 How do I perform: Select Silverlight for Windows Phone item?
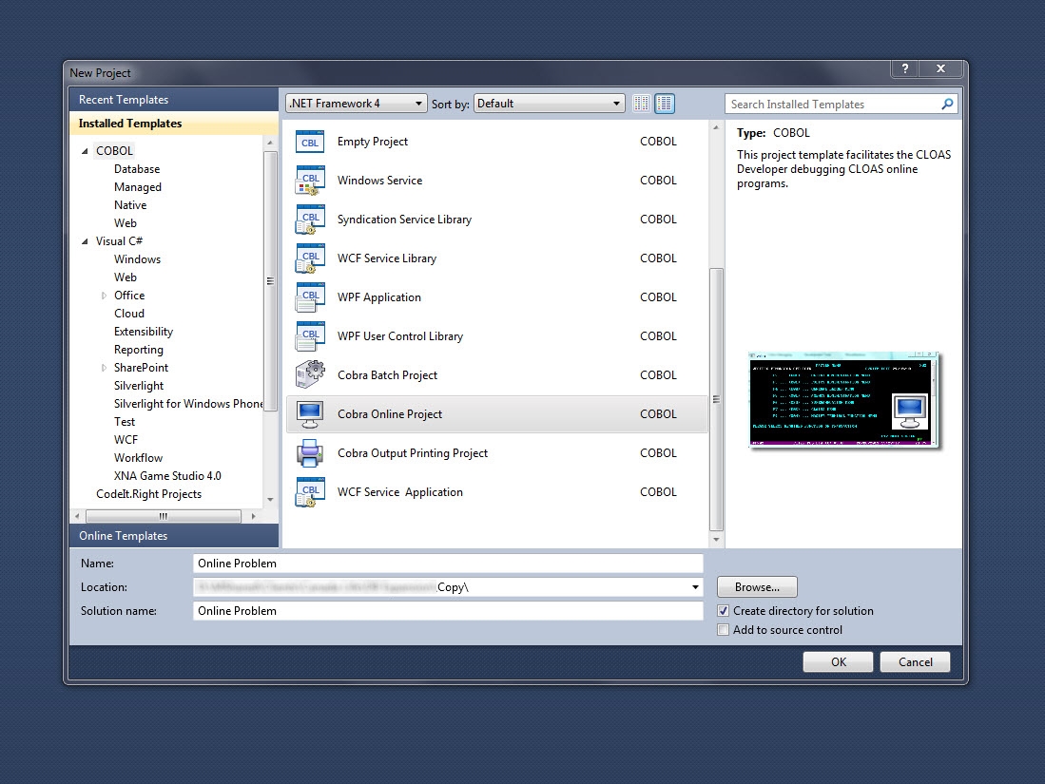coord(188,404)
